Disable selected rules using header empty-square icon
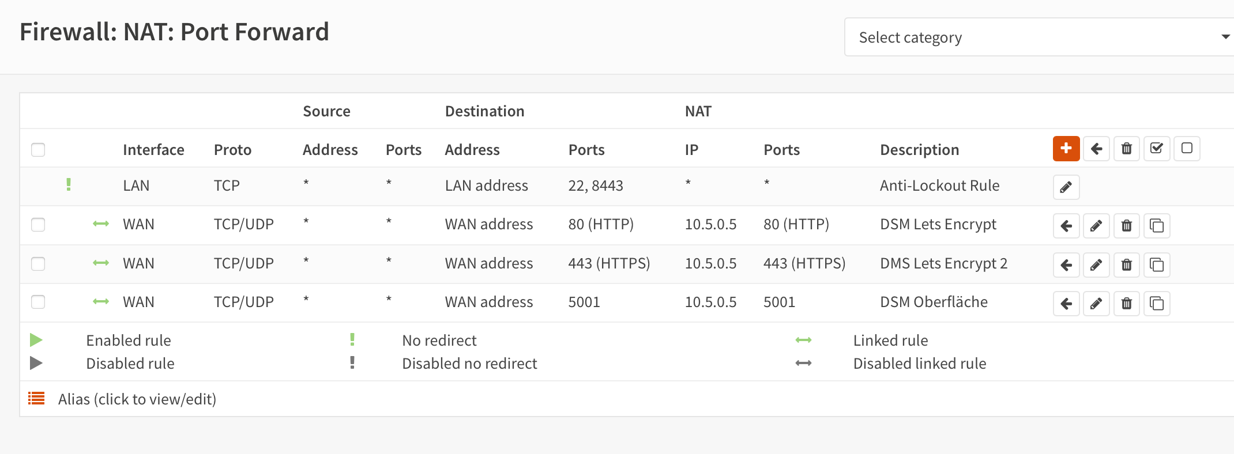 (x=1187, y=149)
